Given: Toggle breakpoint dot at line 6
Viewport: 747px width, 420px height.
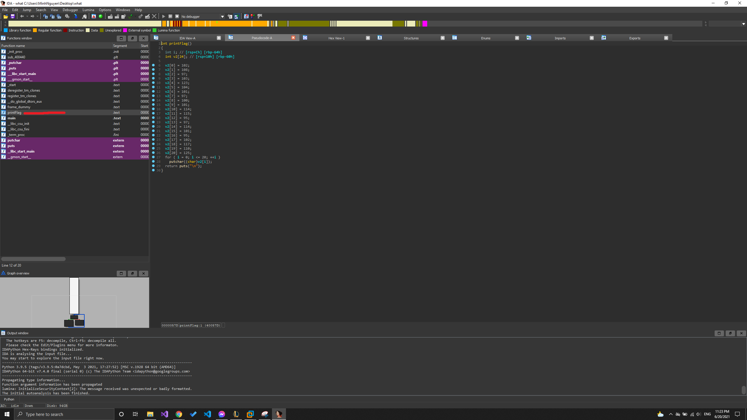Looking at the screenshot, I should tap(153, 65).
